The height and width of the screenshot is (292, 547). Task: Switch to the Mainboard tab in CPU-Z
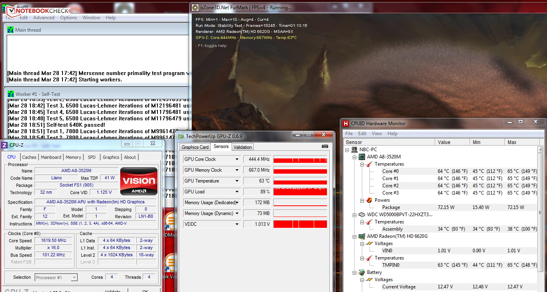click(x=51, y=157)
